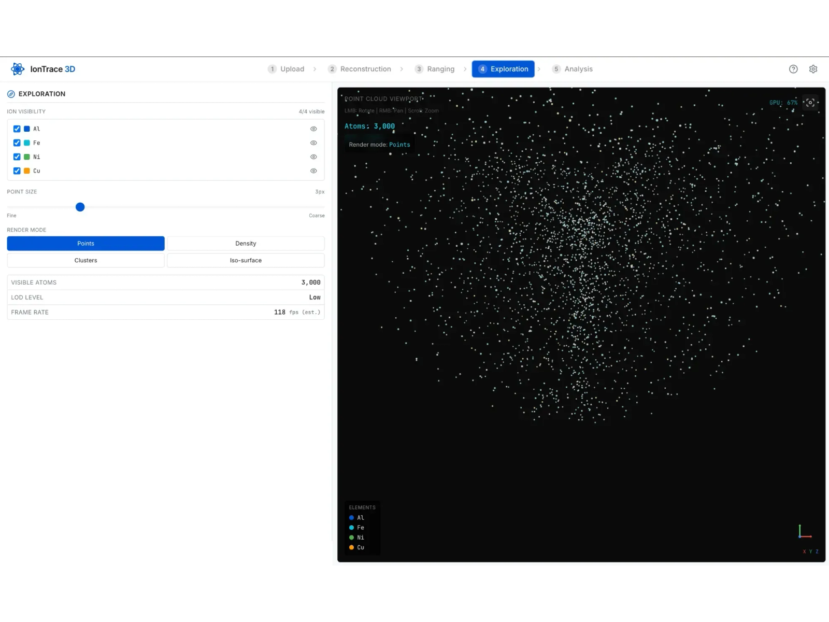Toggle the Al ion checkbox

17,129
